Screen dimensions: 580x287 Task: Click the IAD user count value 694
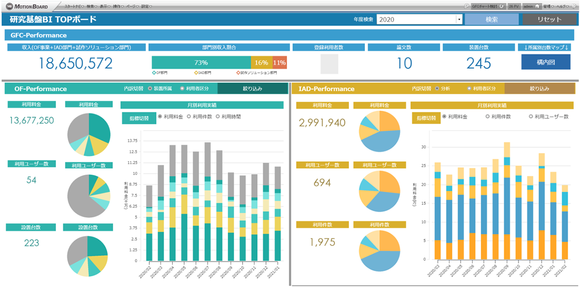pos(322,183)
